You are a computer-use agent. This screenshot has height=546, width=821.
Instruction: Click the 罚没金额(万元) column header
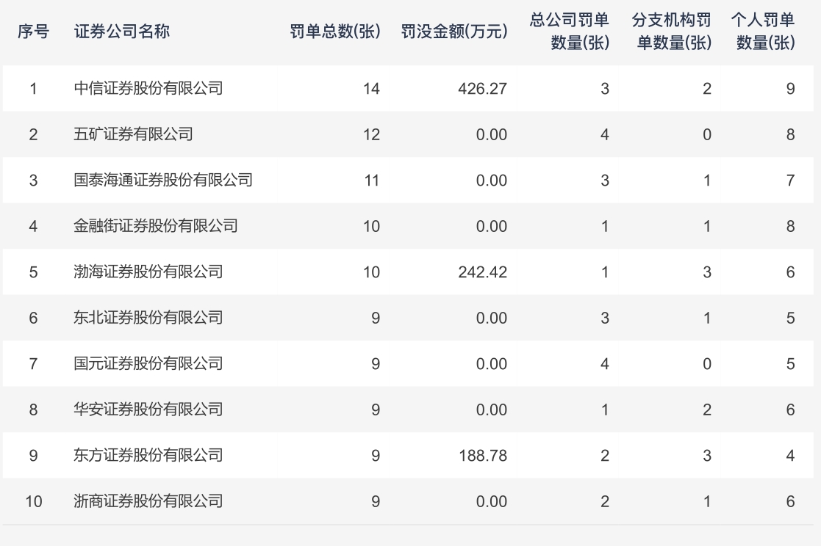[454, 32]
